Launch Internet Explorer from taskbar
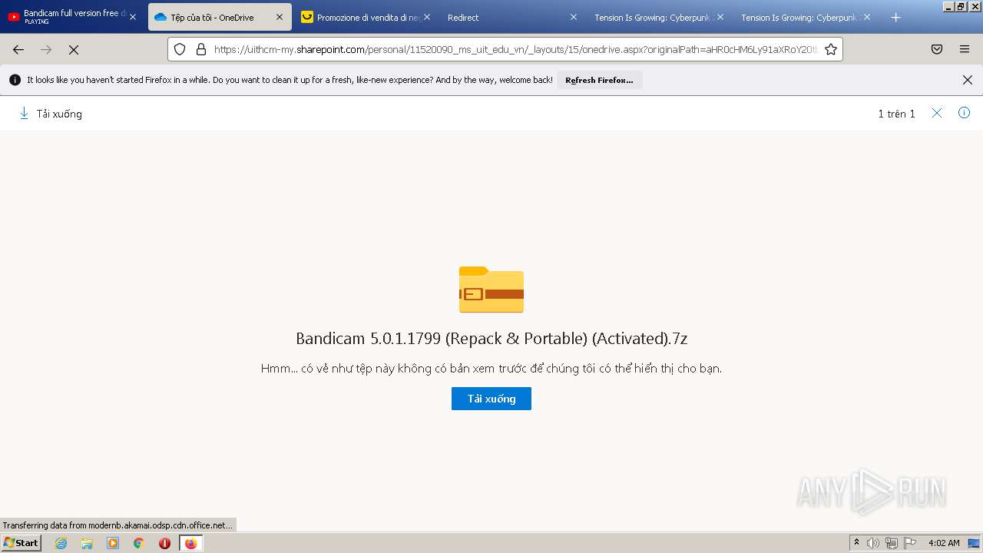Image resolution: width=983 pixels, height=553 pixels. (x=61, y=543)
